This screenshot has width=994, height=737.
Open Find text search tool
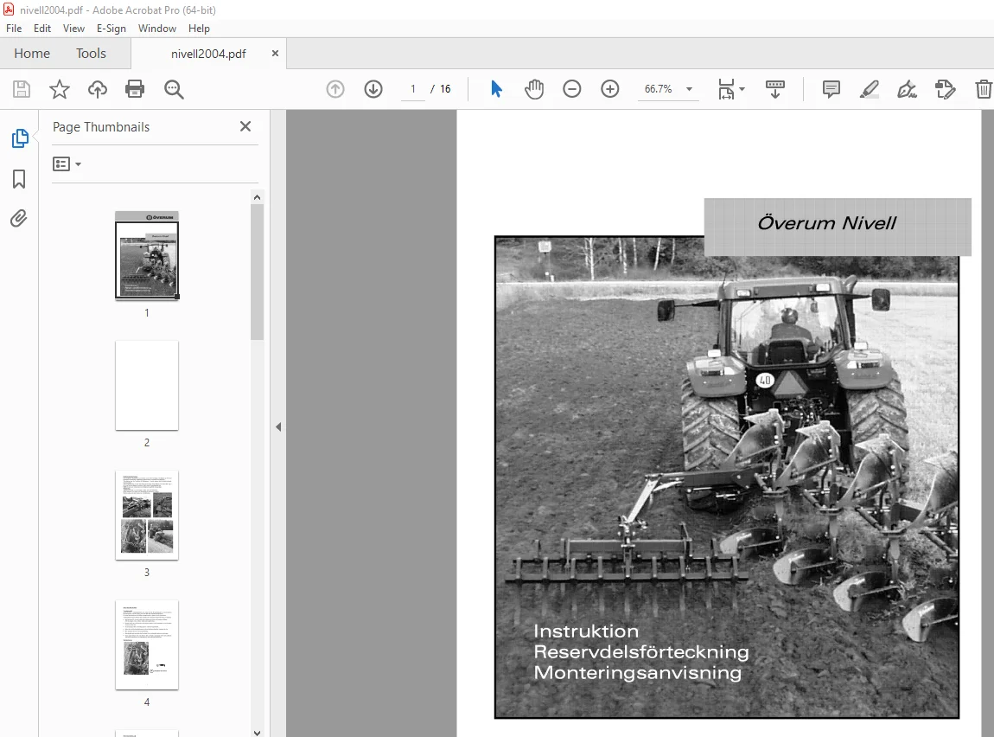[174, 89]
